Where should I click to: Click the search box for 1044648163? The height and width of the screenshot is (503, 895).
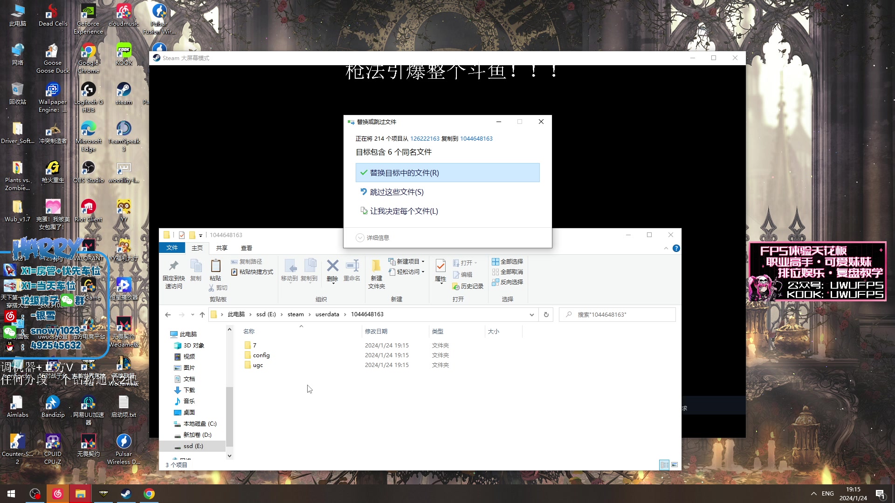click(x=617, y=315)
